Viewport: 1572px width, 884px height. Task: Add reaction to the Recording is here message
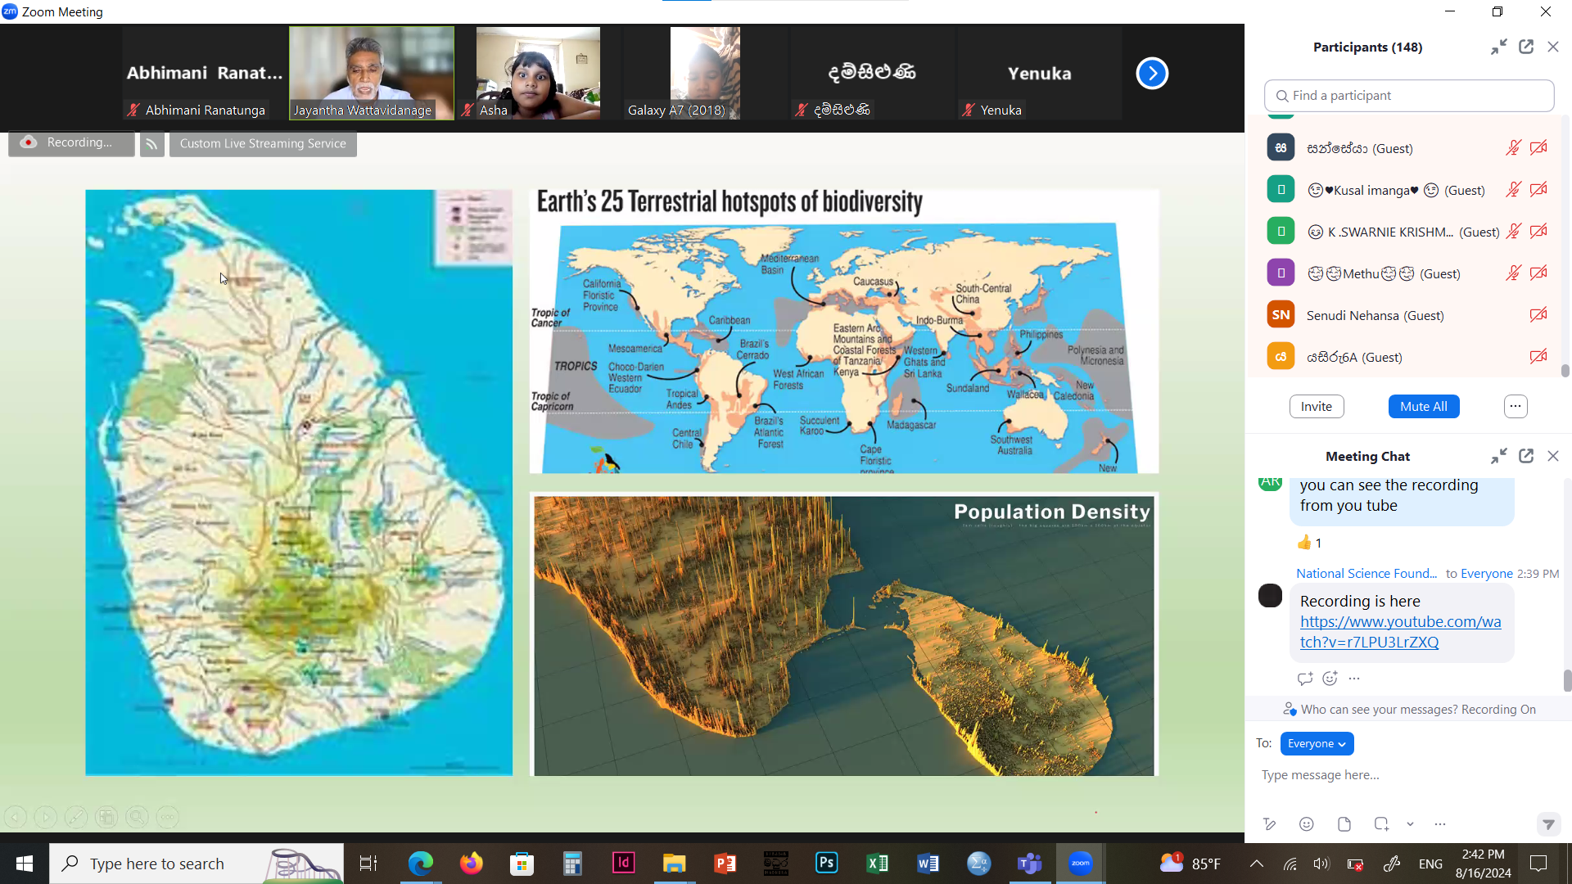tap(1330, 678)
